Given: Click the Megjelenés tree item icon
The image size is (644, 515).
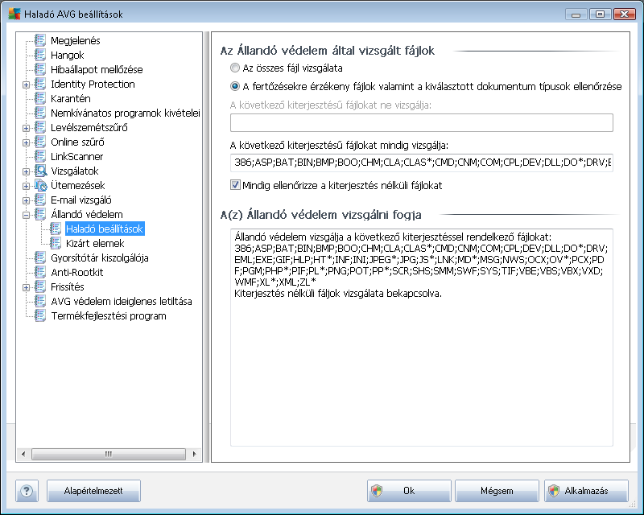Looking at the screenshot, I should [x=39, y=40].
